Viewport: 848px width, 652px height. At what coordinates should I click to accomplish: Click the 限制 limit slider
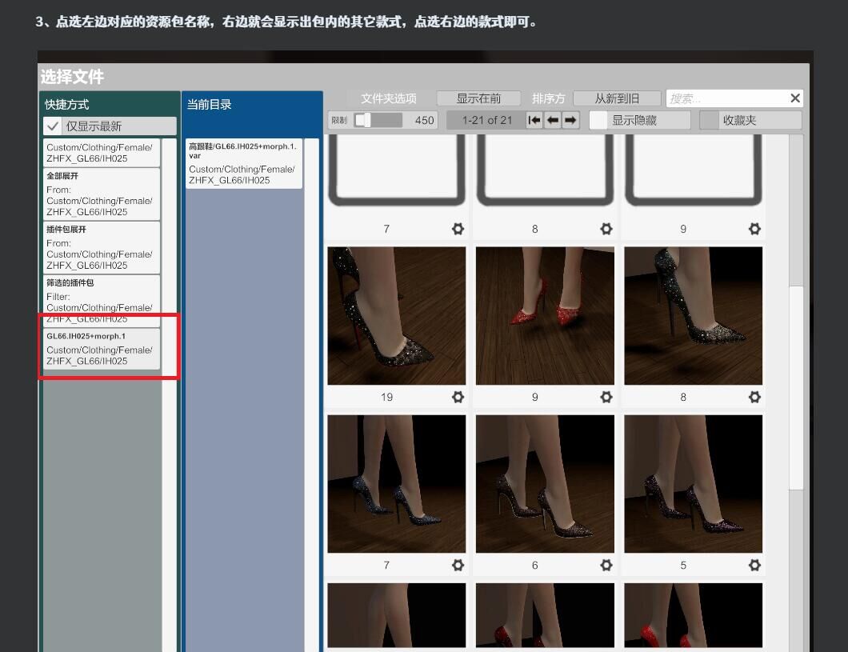pyautogui.click(x=378, y=120)
